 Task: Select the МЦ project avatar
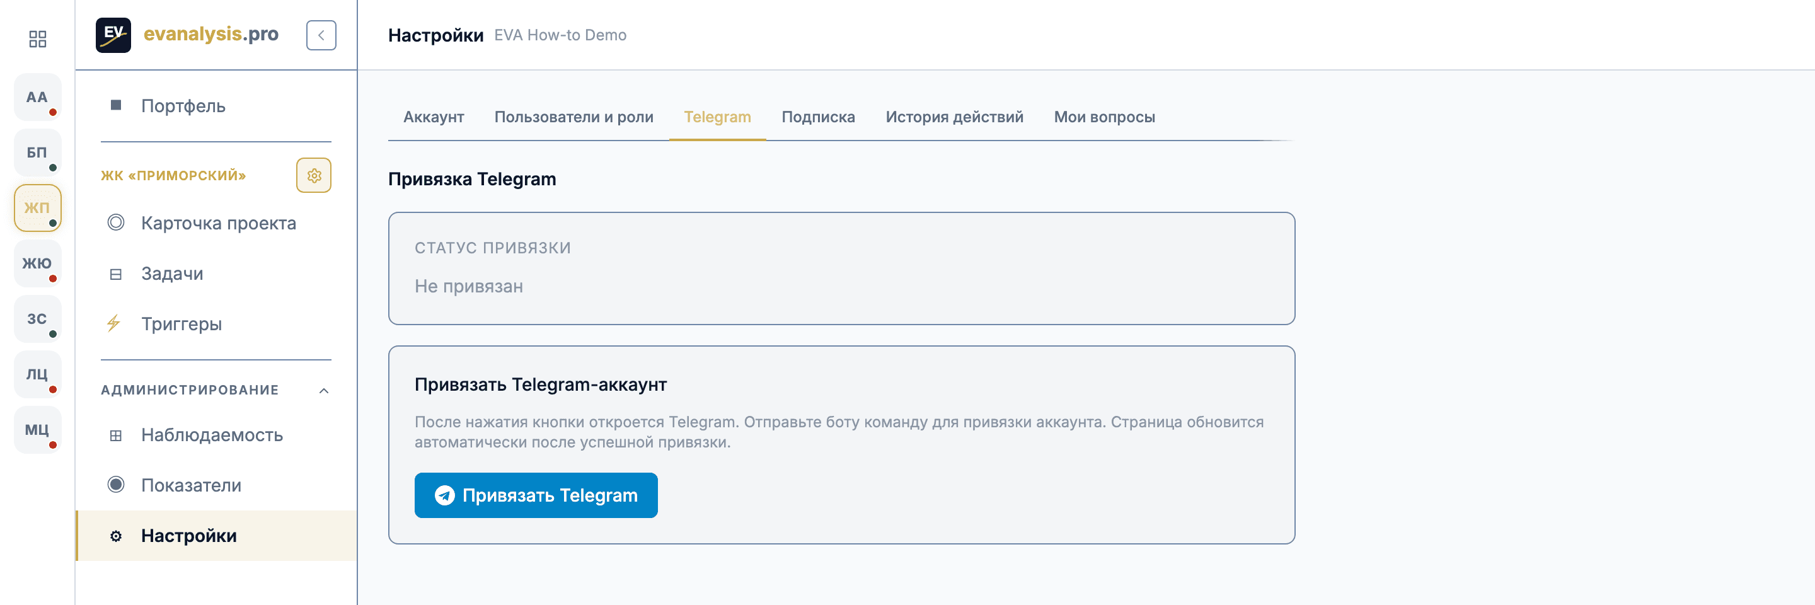pos(37,430)
